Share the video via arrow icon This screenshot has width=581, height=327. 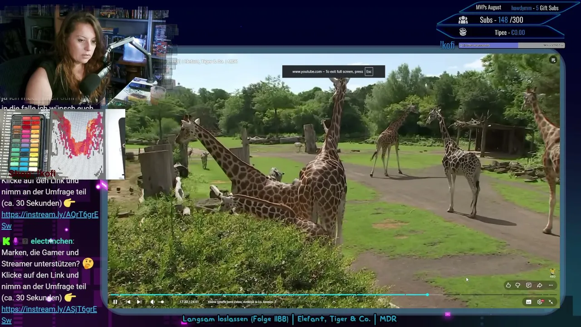point(540,285)
